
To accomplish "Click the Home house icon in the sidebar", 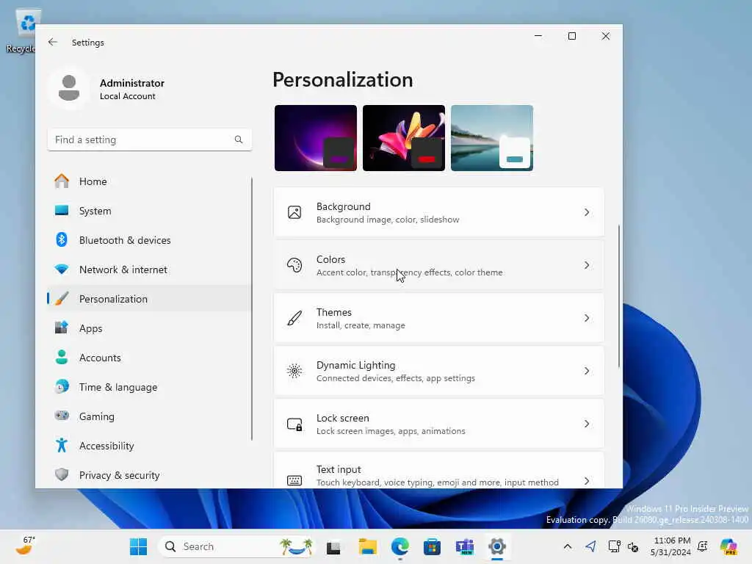I will click(x=62, y=181).
